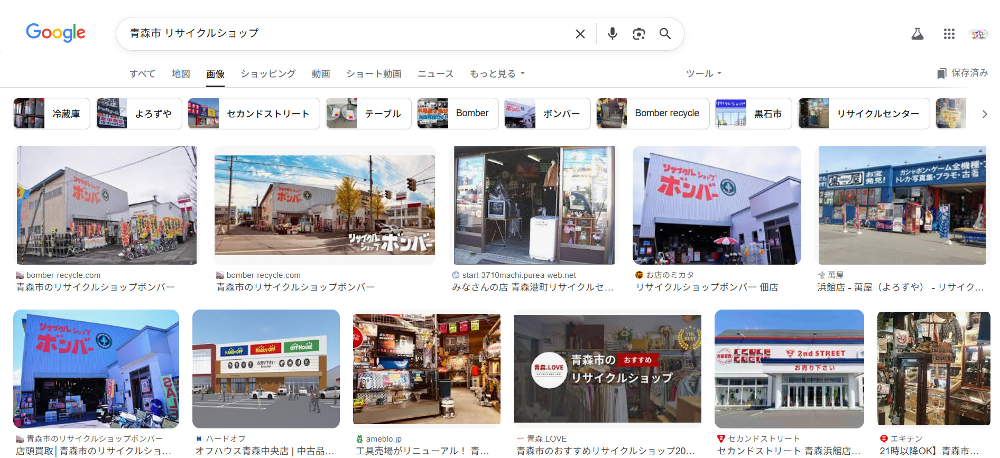
Task: Open Google Lens image search icon
Action: pyautogui.click(x=638, y=34)
